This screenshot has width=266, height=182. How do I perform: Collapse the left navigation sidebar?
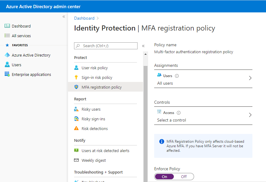(64, 17)
